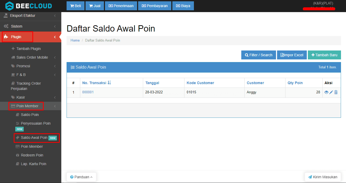Expand the Sales Order Mobile chevron

(x=55, y=58)
